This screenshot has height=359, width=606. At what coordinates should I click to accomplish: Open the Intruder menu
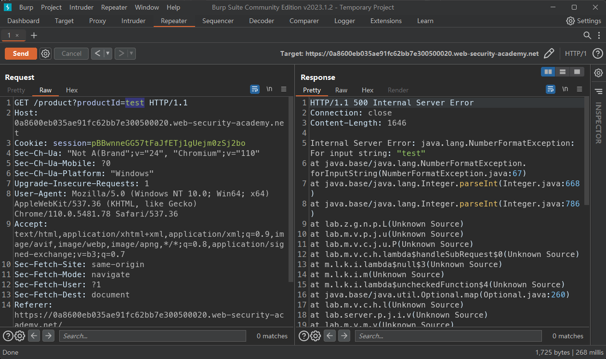click(81, 7)
